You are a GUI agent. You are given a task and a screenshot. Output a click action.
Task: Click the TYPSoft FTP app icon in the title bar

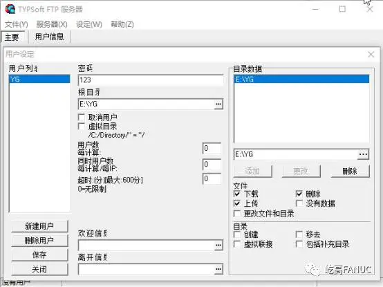10,9
